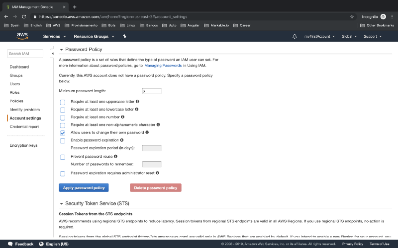The image size is (398, 248).
Task: Collapse the IAM sidebar with arrow handle
Action: pos(52,54)
